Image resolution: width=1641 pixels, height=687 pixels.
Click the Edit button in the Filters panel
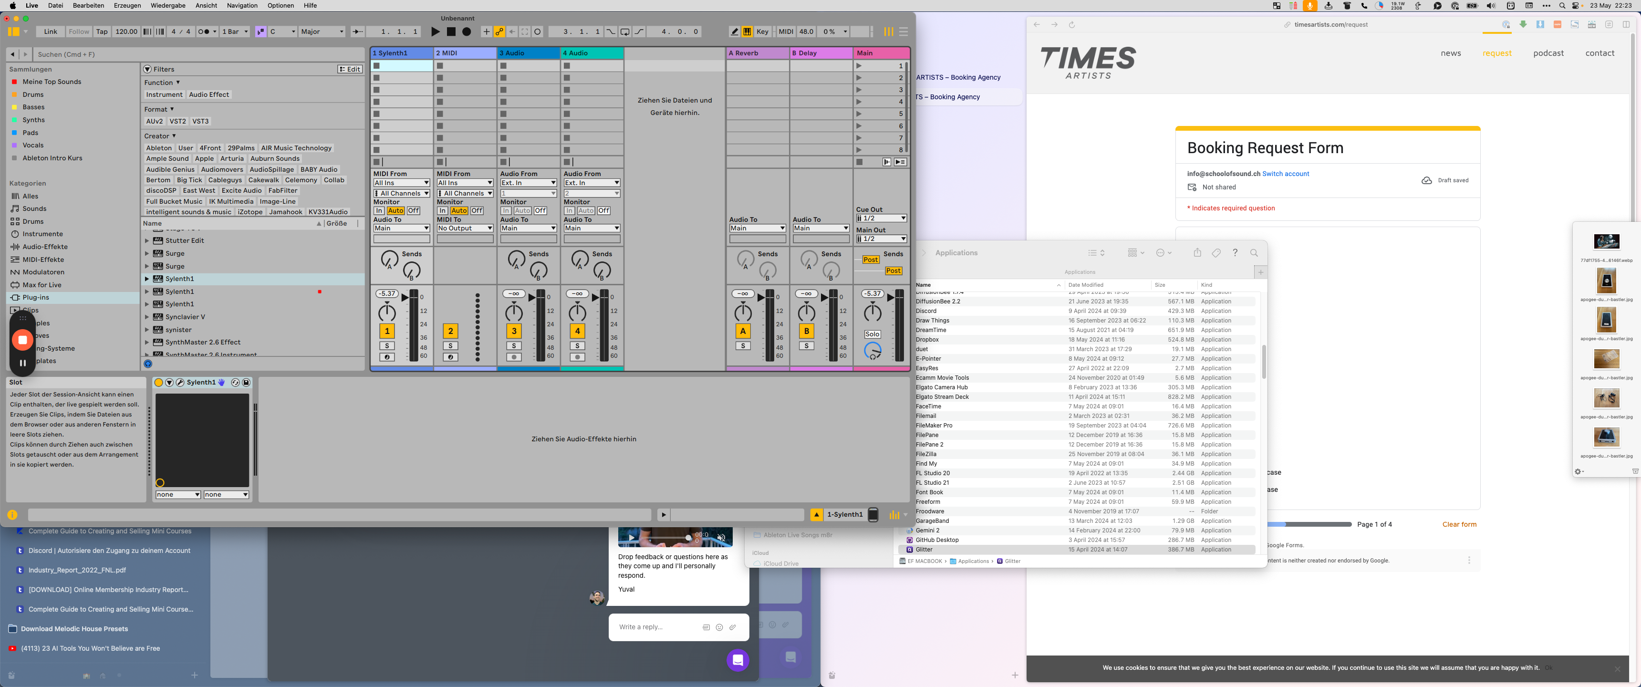click(x=350, y=70)
